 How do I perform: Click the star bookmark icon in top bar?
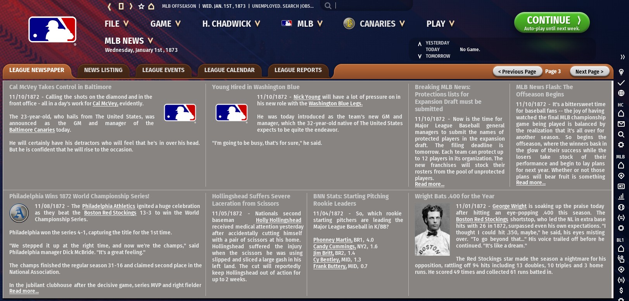point(141,6)
